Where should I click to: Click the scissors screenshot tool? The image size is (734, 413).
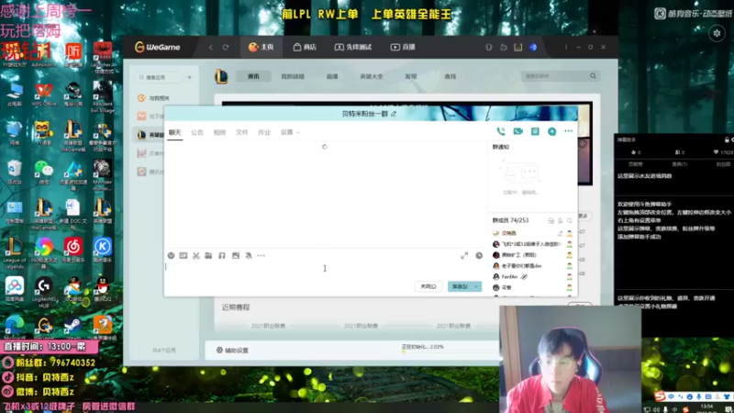pyautogui.click(x=196, y=255)
